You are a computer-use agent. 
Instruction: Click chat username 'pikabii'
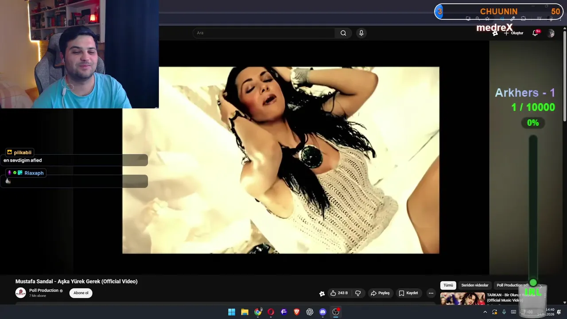(x=23, y=152)
